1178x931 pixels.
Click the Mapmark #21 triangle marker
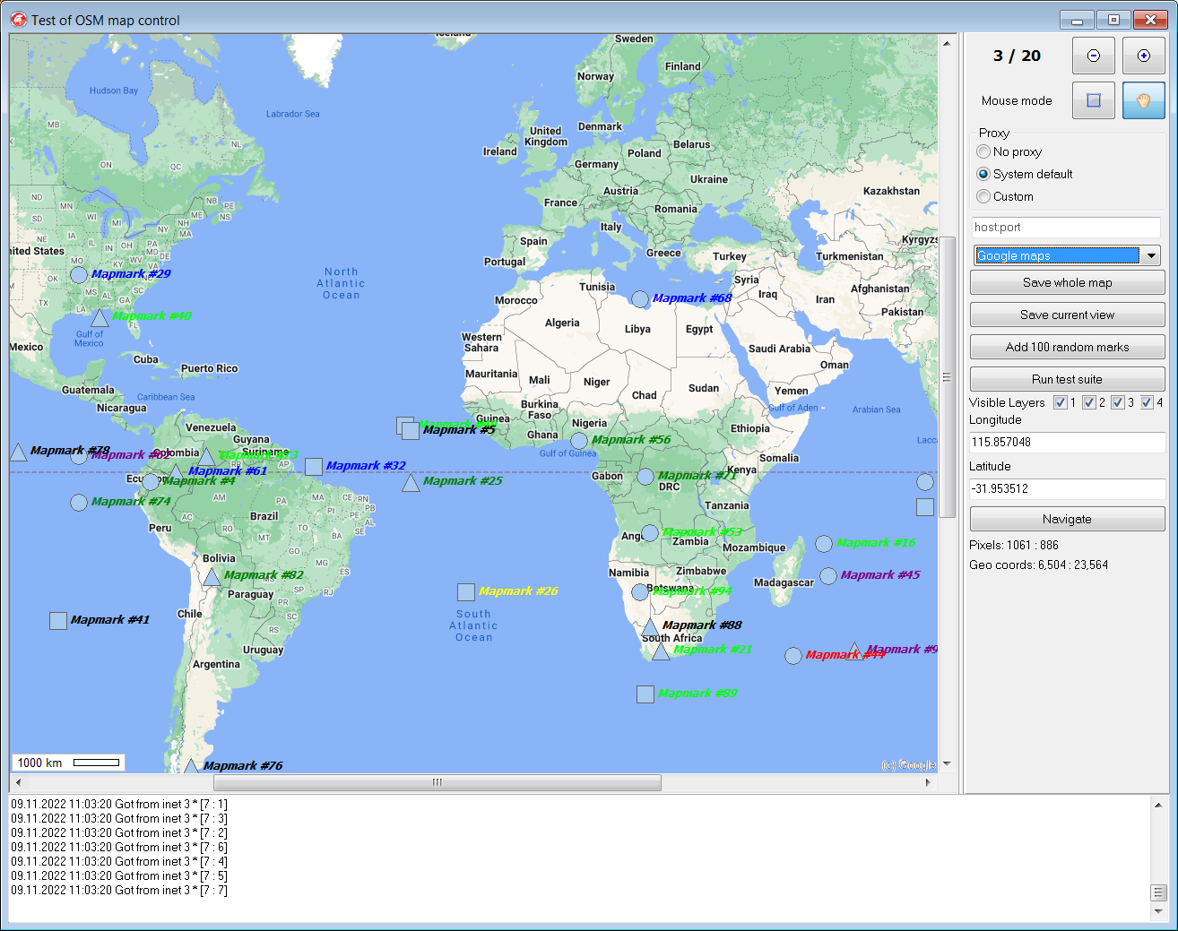coord(661,651)
